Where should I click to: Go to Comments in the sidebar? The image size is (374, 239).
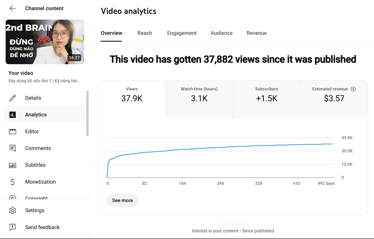tap(45, 148)
